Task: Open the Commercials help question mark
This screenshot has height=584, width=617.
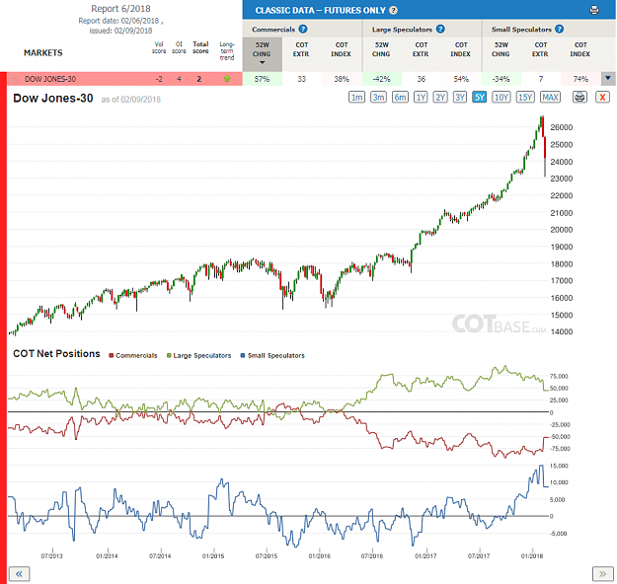Action: (x=303, y=30)
